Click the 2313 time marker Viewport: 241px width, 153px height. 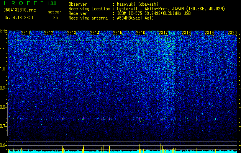(72, 33)
